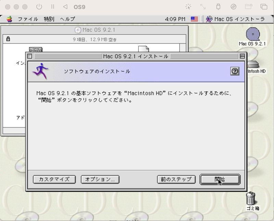The image size is (274, 221).
Task: Click the document icon in Finder window
Action: tap(144, 49)
